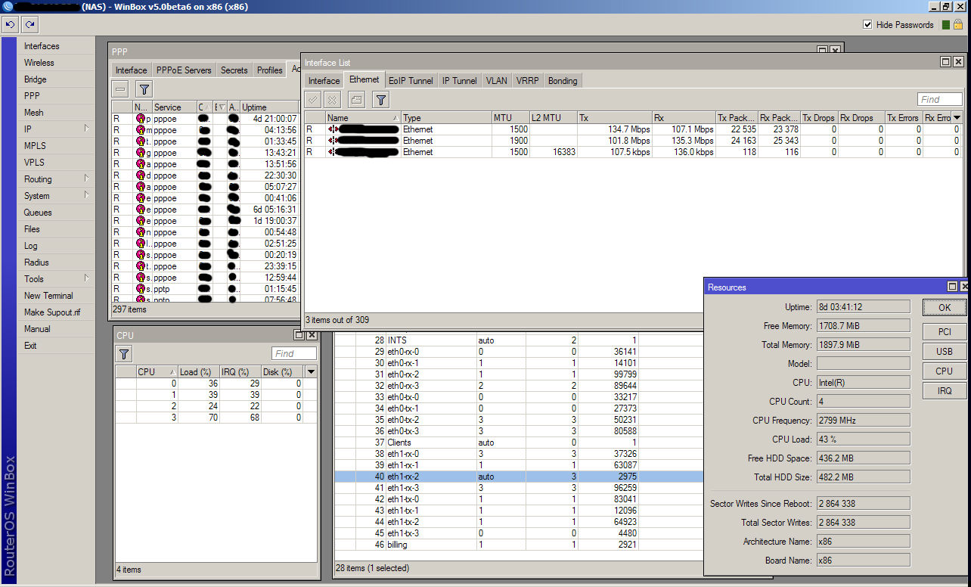
Task: Switch to the EoIP Tunnel tab
Action: click(411, 81)
